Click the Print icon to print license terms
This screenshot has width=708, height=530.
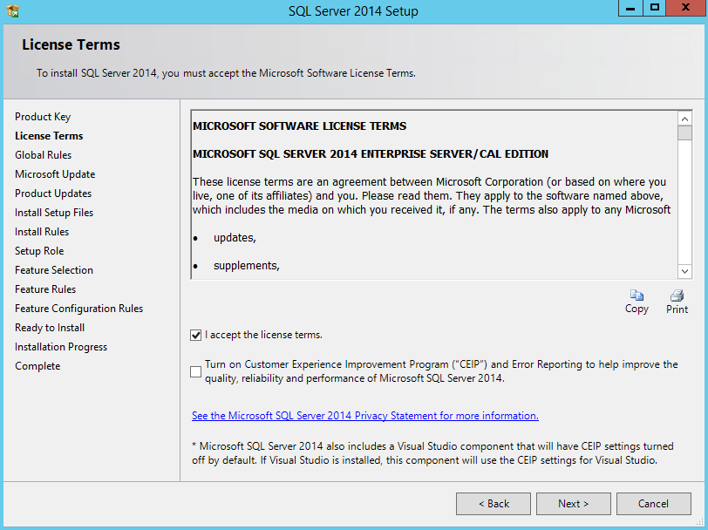point(676,296)
